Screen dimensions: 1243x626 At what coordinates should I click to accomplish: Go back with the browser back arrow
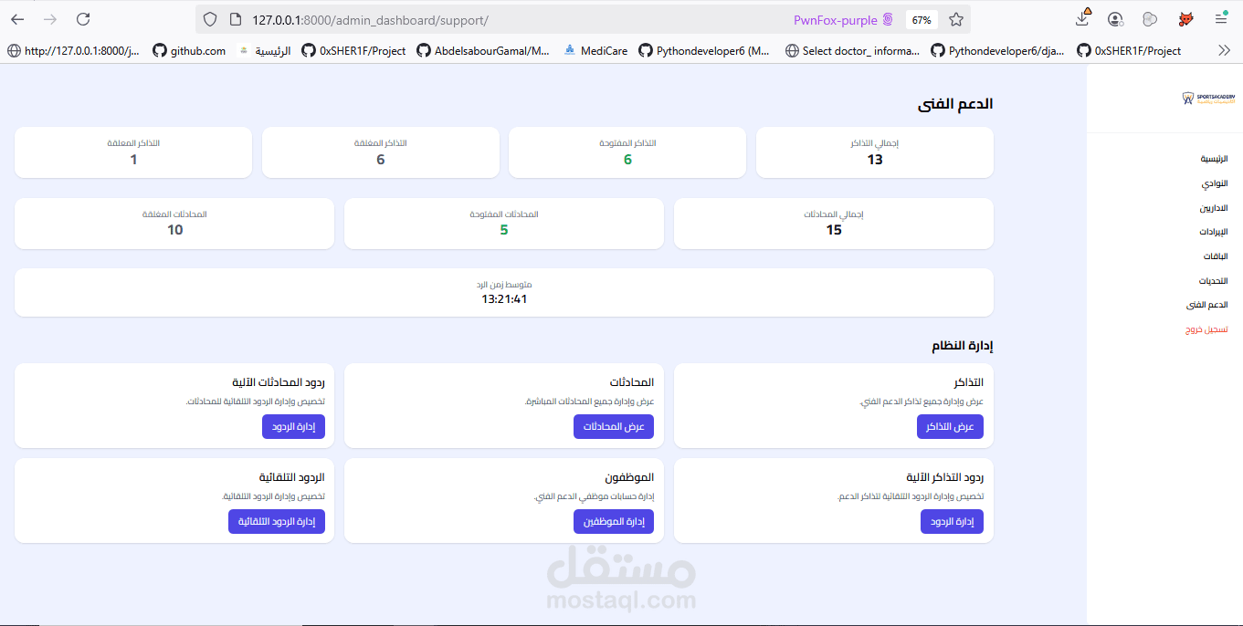[17, 19]
